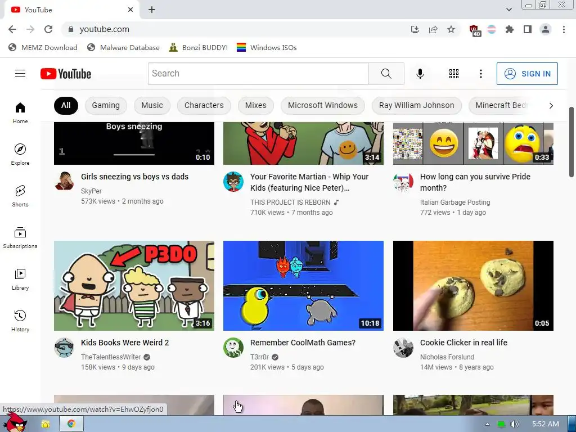Screen dimensions: 576x432
Task: Reload the page
Action: tap(48, 29)
